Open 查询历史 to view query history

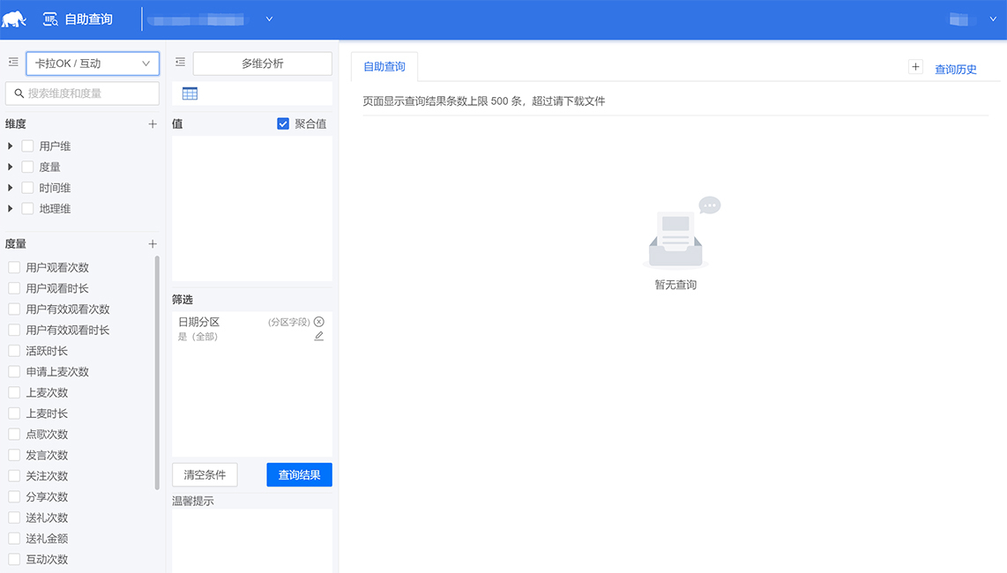[955, 69]
